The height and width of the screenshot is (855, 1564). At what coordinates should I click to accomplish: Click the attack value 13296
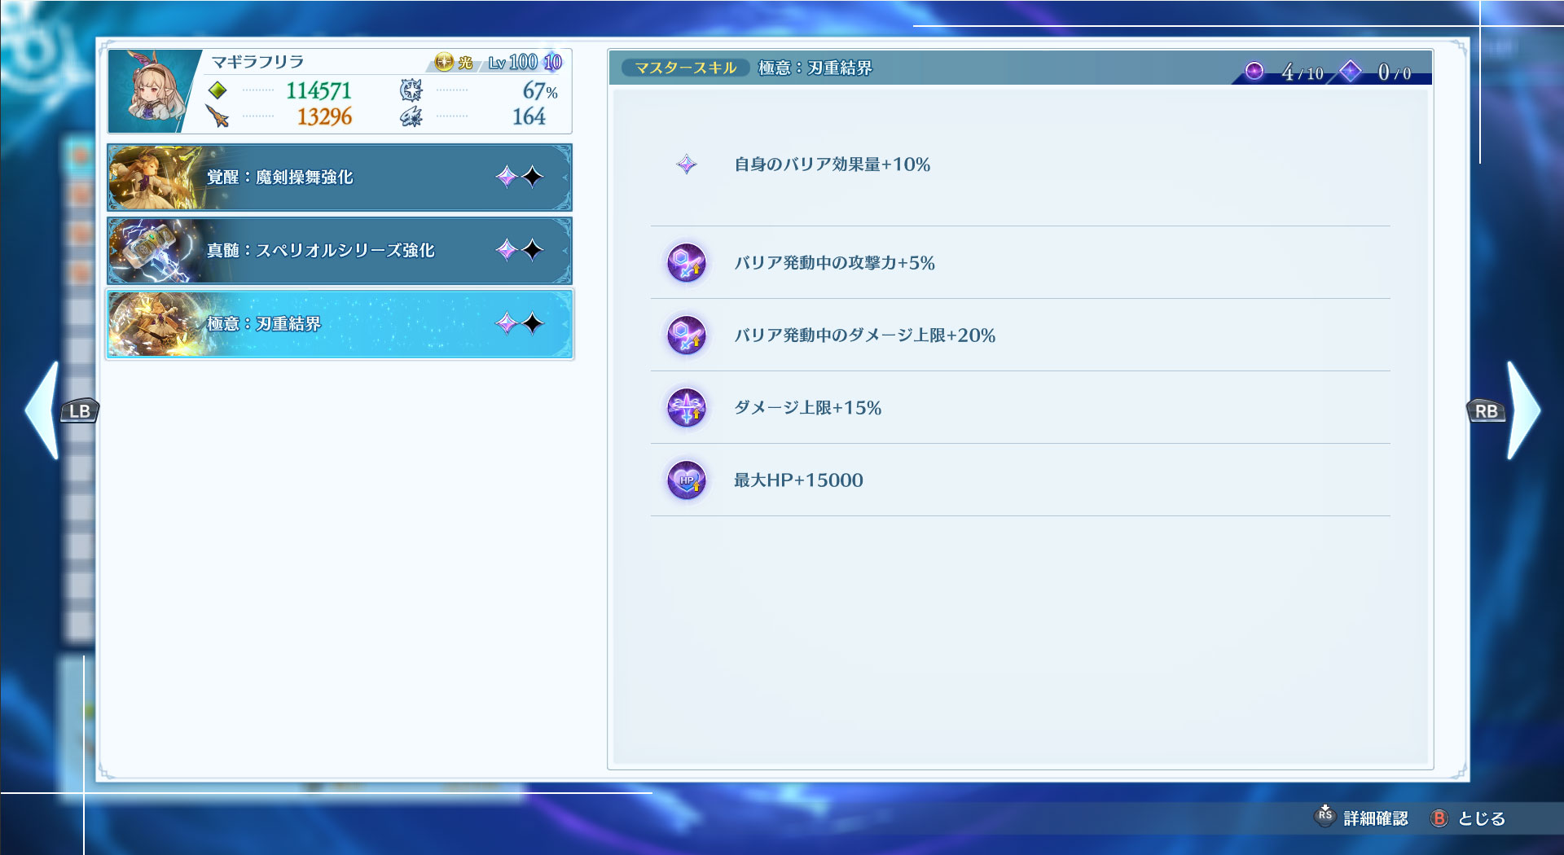click(x=324, y=116)
